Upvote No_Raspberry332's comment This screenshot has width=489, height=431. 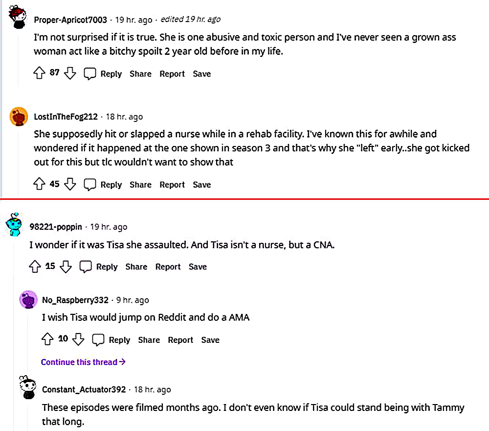click(x=47, y=339)
